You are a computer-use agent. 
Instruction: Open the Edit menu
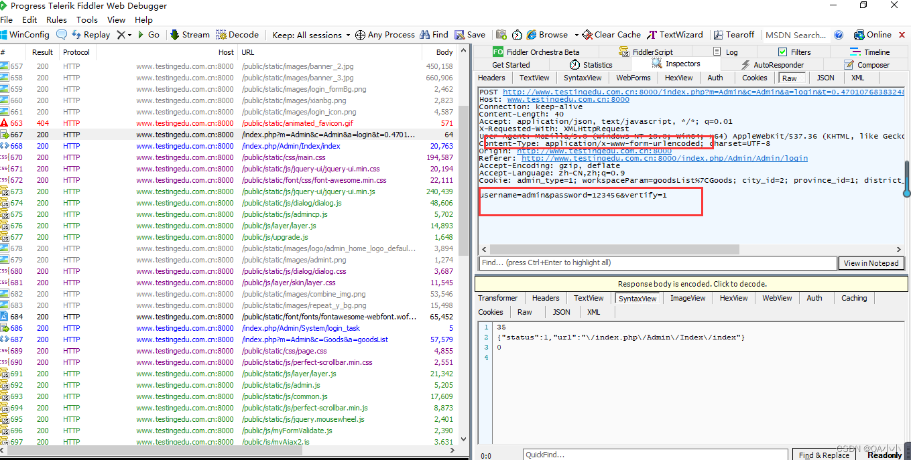point(29,20)
